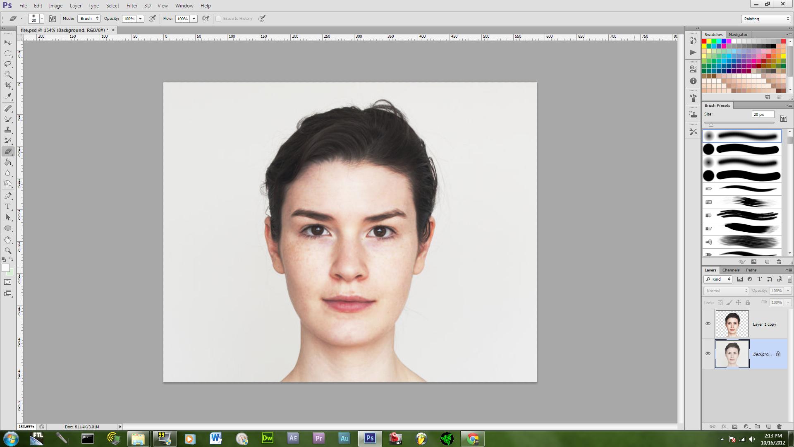
Task: Set the foreground color swatch
Action: 6,268
